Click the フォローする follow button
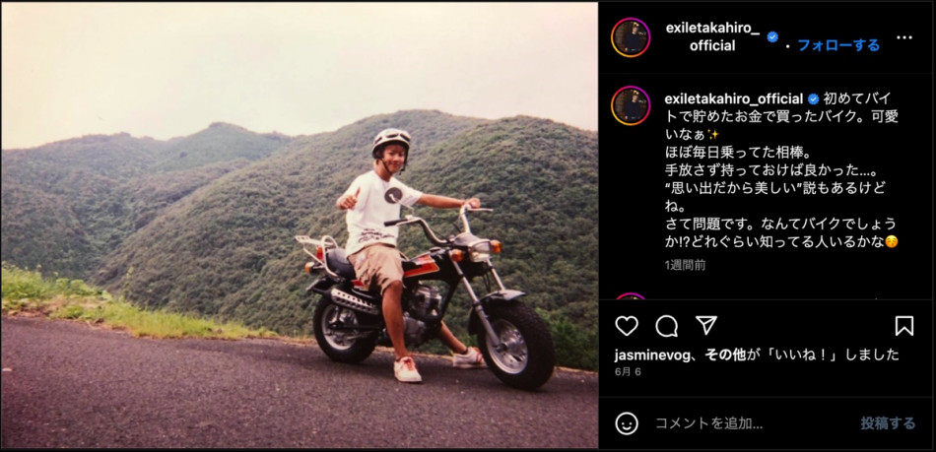Viewport: 936px width, 452px height. point(838,44)
